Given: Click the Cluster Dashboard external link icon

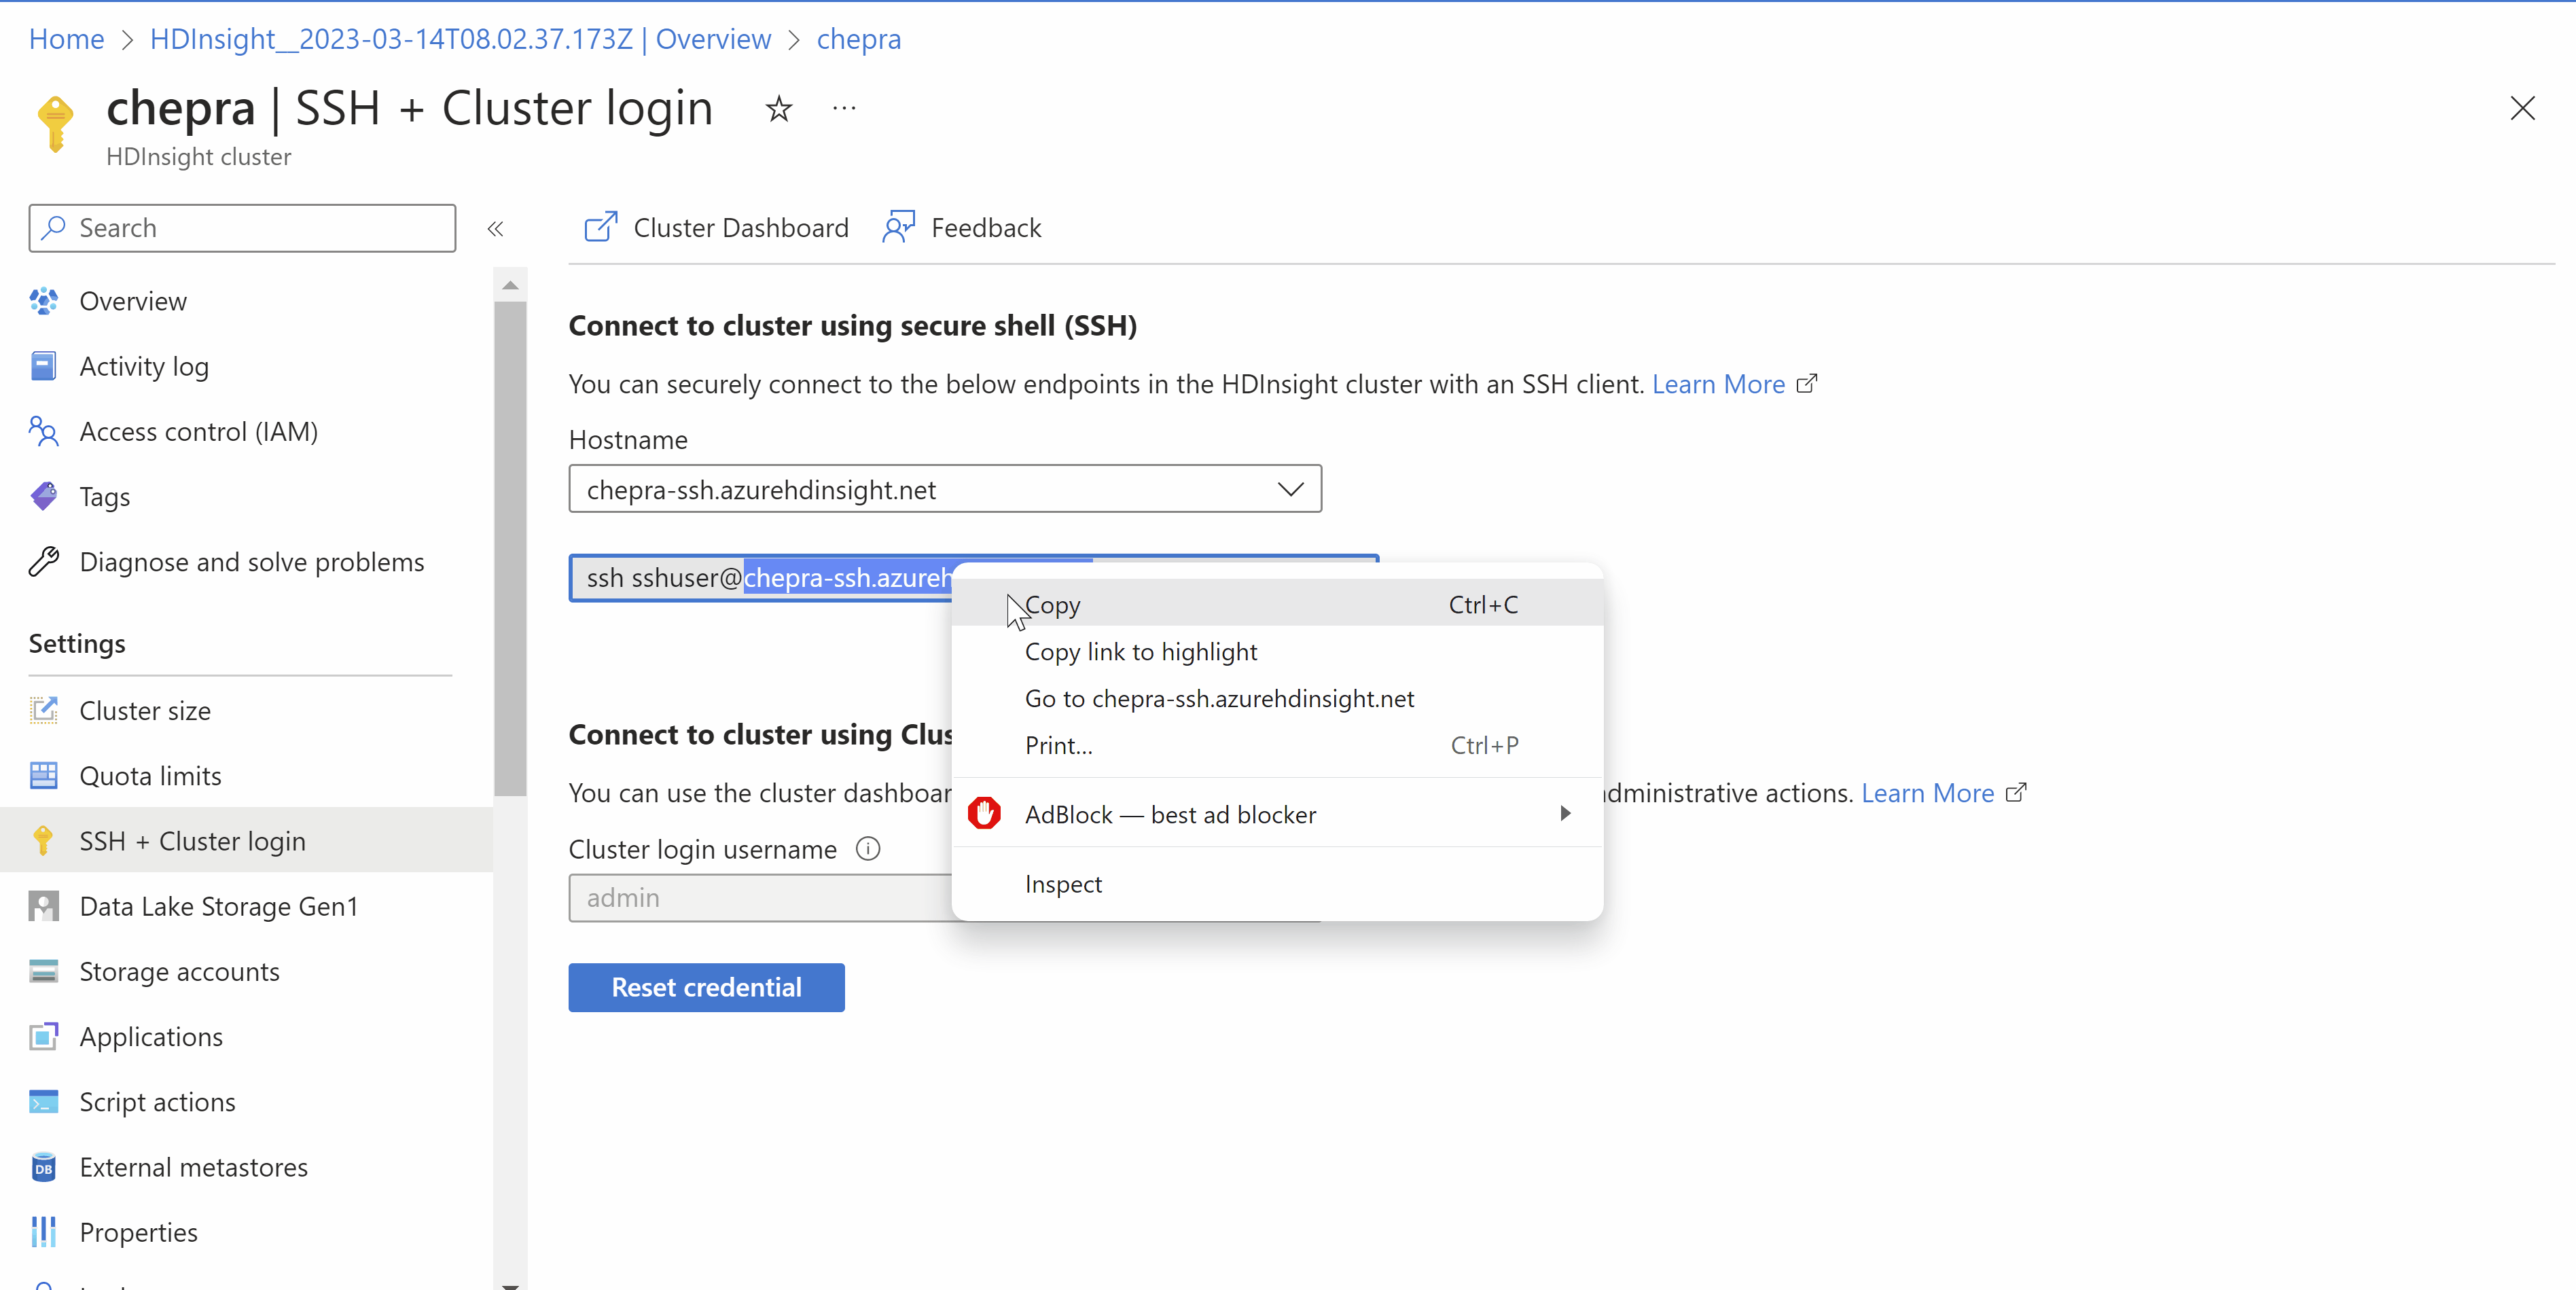Looking at the screenshot, I should pyautogui.click(x=601, y=227).
